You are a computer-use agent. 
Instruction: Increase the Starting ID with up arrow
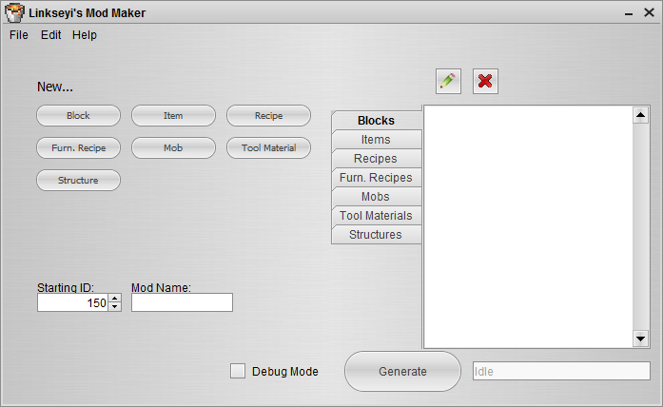114,299
